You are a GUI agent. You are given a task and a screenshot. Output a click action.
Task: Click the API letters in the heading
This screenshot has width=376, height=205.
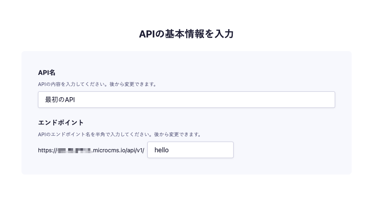coord(147,34)
